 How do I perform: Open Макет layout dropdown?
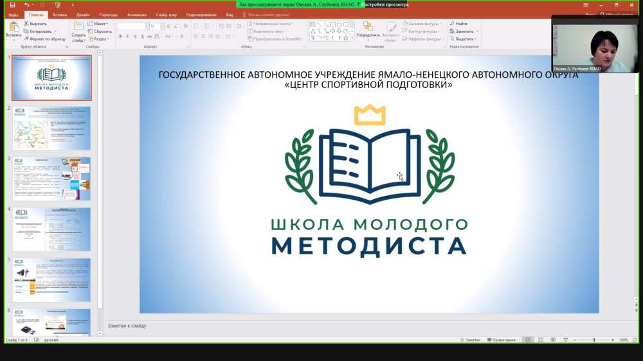click(x=98, y=24)
